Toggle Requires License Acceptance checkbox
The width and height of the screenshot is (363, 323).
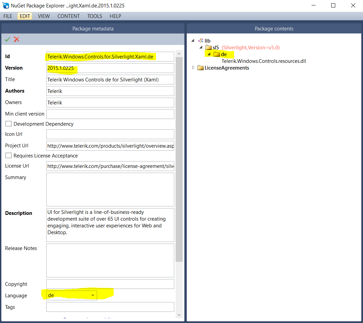[8, 156]
